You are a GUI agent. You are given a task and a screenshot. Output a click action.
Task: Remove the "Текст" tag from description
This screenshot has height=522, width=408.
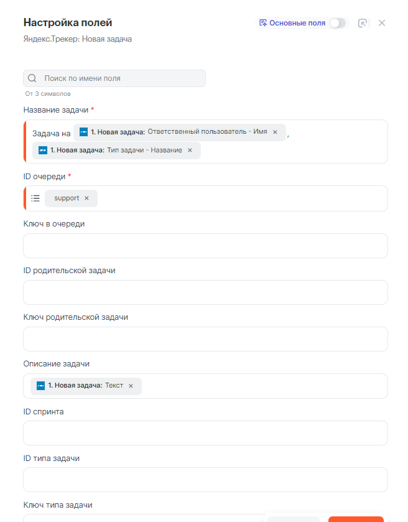click(131, 386)
